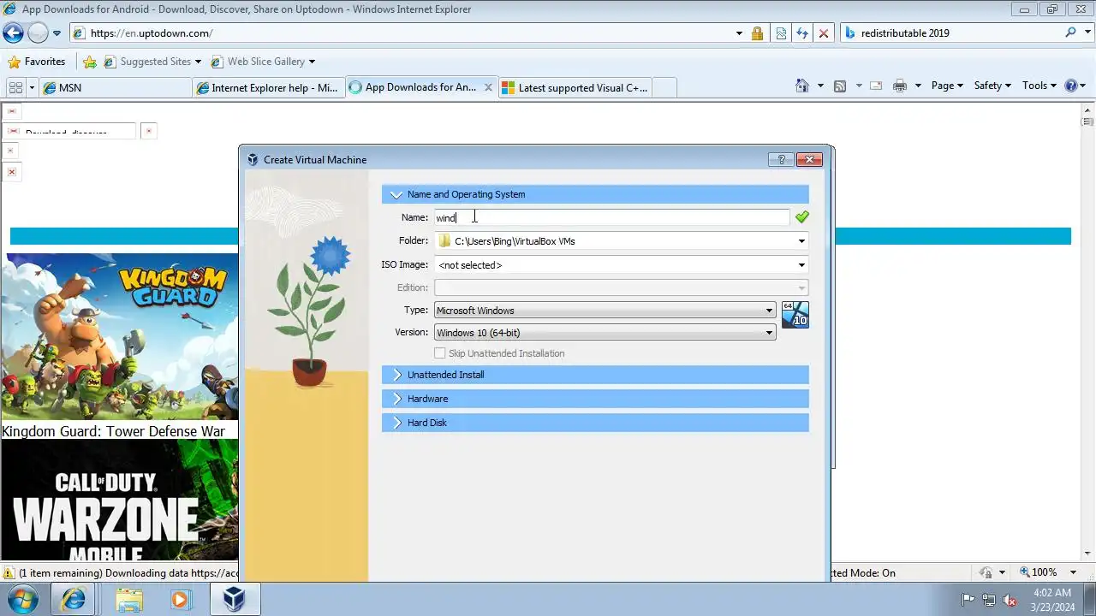The image size is (1096, 616).
Task: Switch to the MSN tab
Action: click(116, 87)
